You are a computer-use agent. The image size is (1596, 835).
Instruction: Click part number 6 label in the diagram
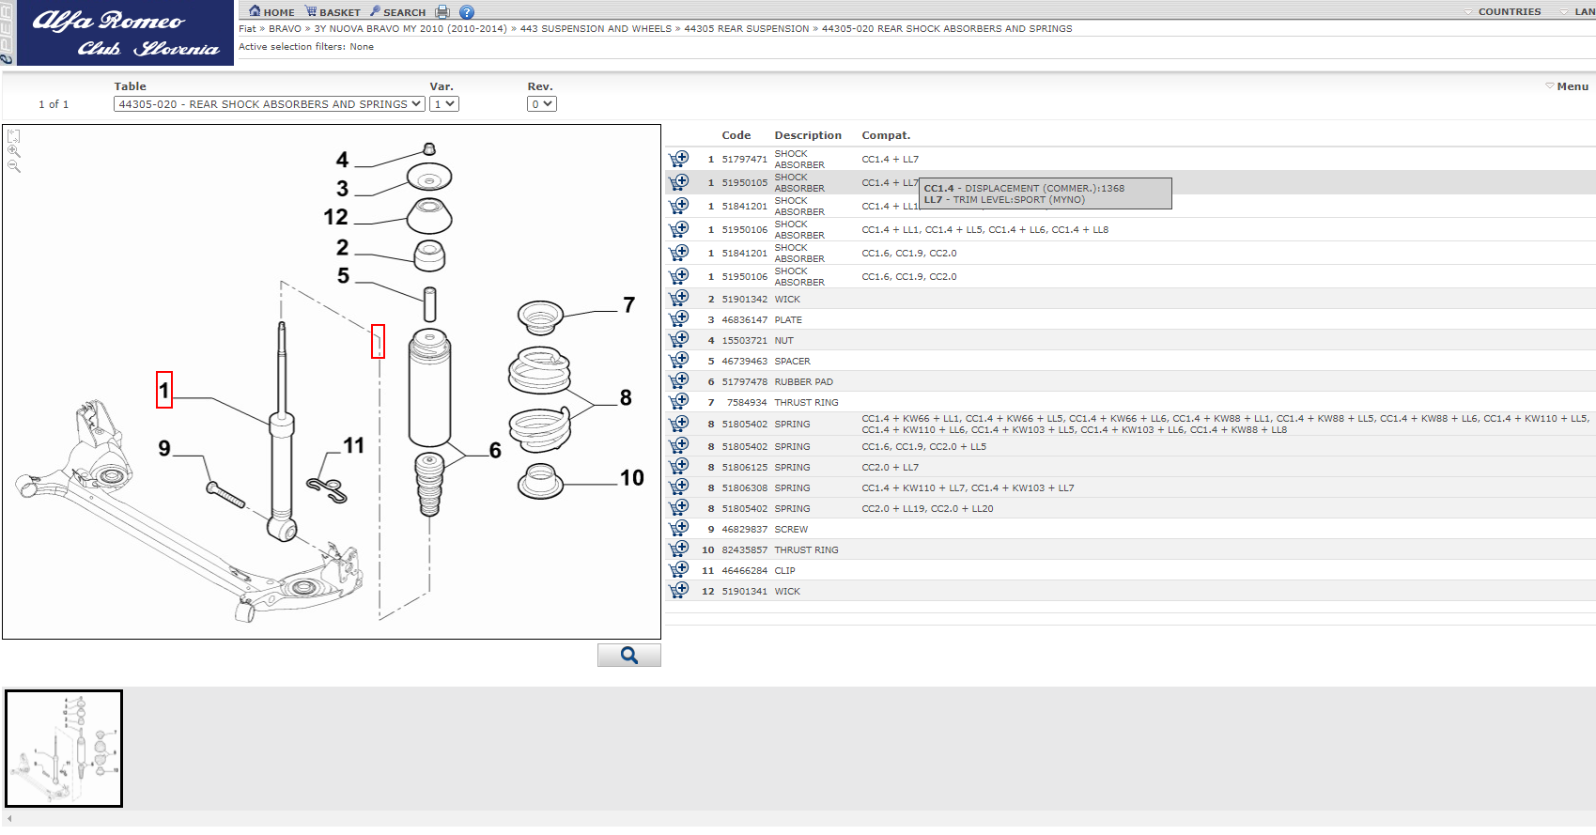(495, 451)
